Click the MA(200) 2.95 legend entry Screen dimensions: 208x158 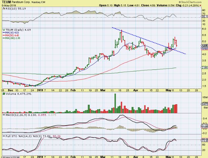click(x=11, y=38)
